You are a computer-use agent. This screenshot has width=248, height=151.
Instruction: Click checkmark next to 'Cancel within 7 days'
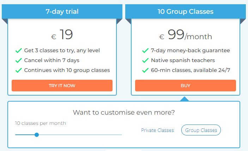coord(19,60)
